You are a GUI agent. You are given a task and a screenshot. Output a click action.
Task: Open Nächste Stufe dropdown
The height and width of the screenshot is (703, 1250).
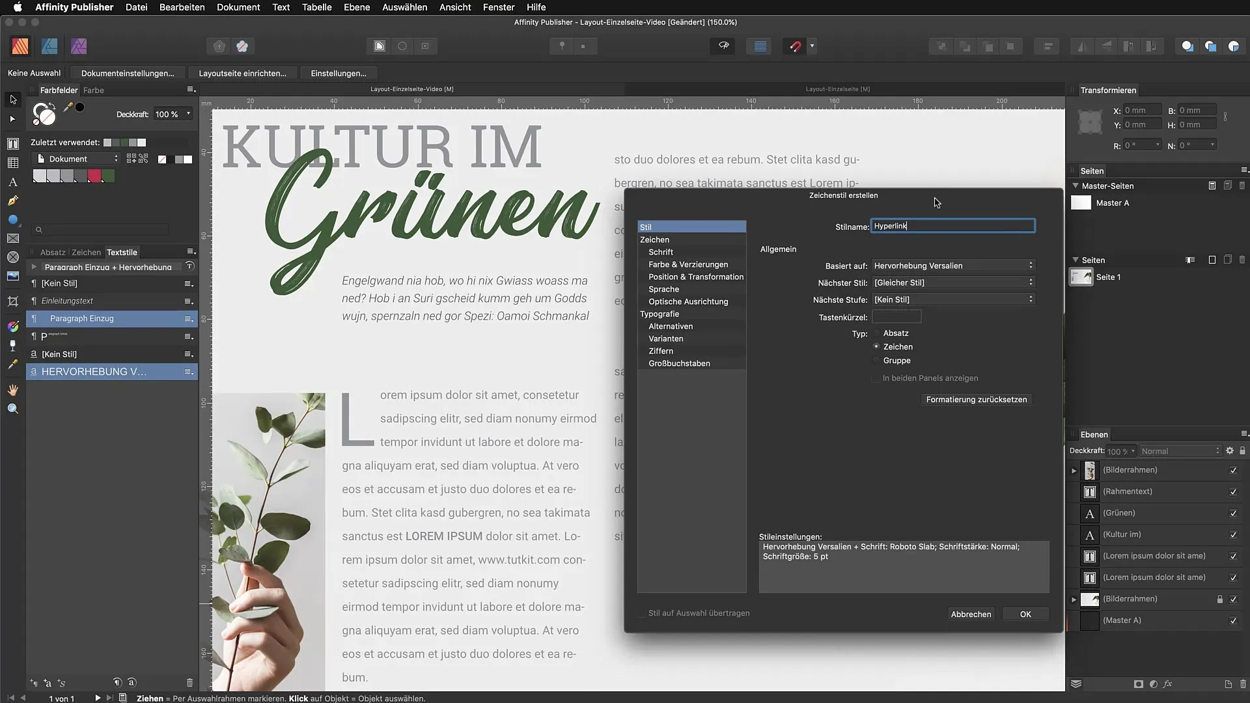pyautogui.click(x=953, y=299)
